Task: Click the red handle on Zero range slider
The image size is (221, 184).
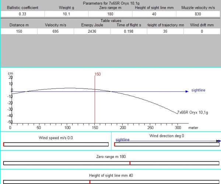Action: 130,163
